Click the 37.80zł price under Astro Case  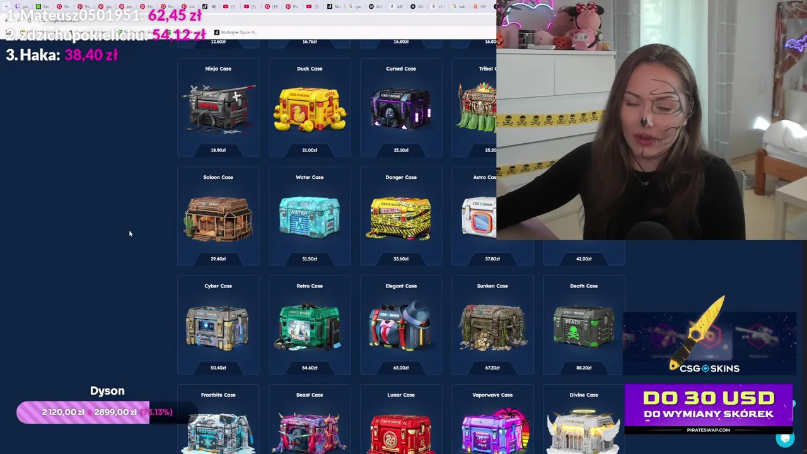[x=492, y=259]
